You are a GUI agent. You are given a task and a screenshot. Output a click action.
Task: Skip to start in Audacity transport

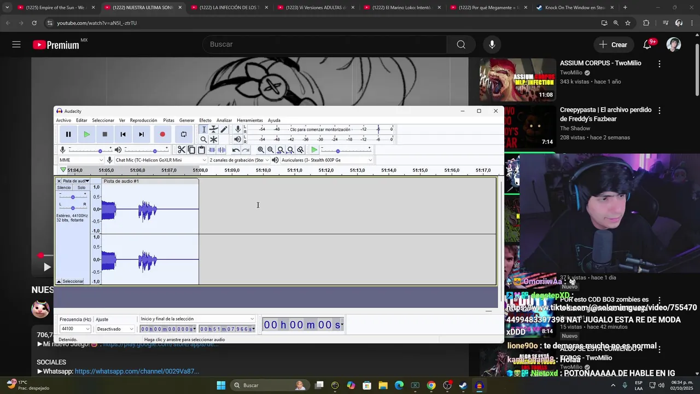pos(123,134)
